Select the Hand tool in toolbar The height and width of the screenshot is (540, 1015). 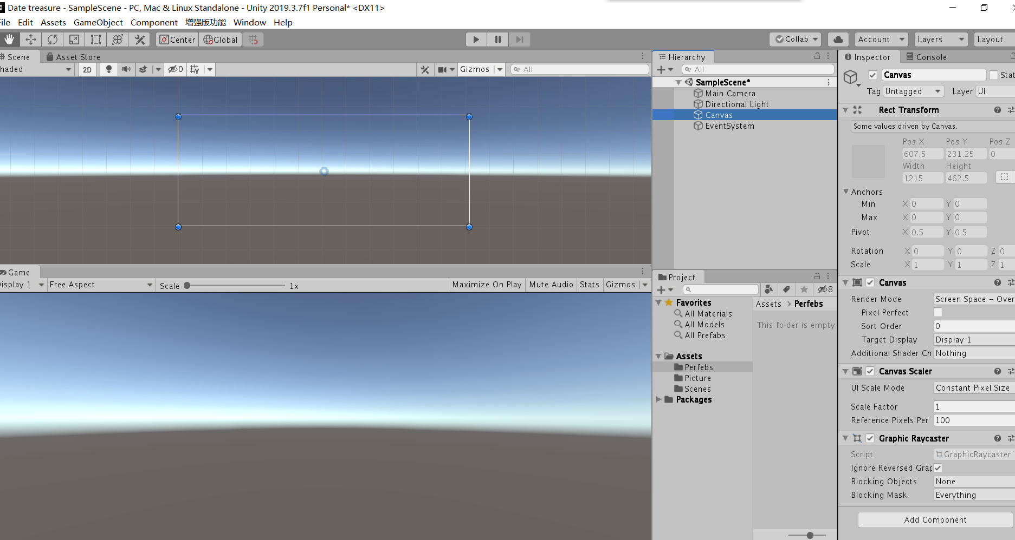tap(9, 39)
